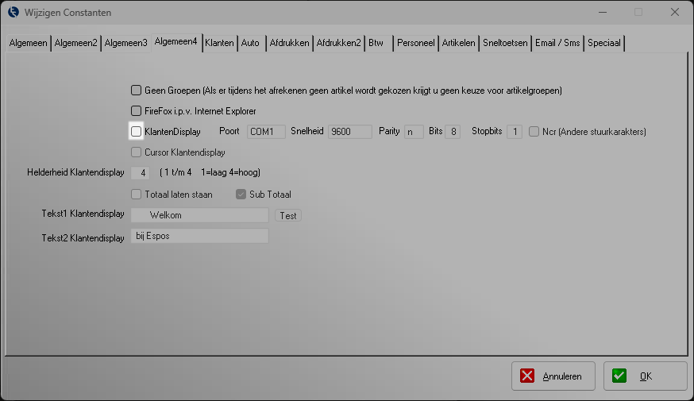
Task: Switch to the Btw tab
Action: click(376, 43)
